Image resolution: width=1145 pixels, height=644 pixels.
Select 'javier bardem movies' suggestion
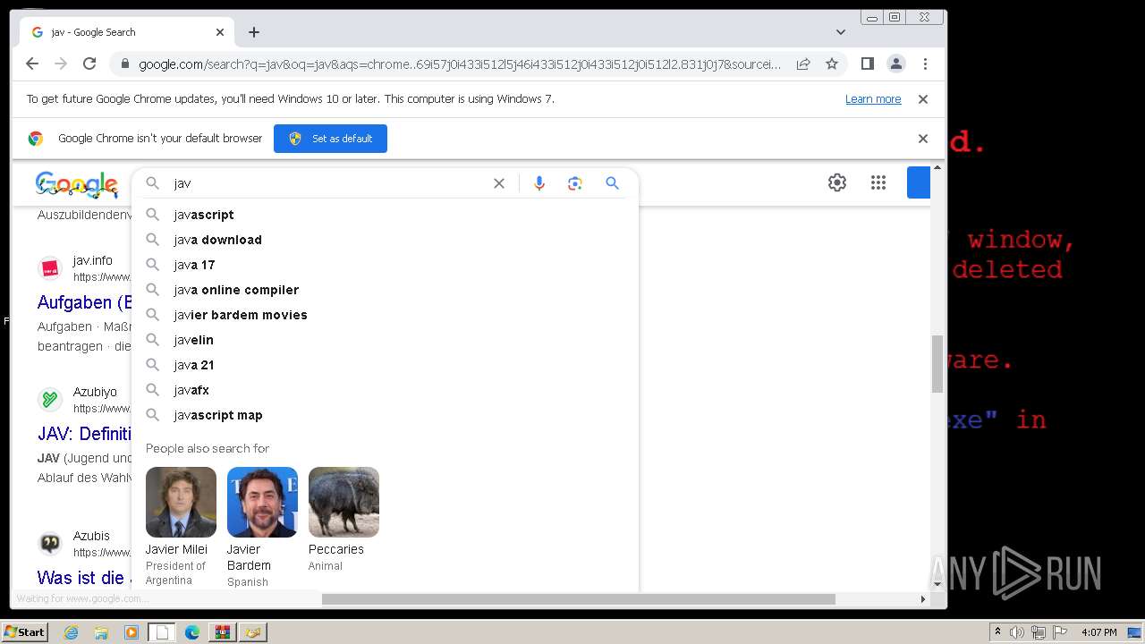tap(385, 315)
